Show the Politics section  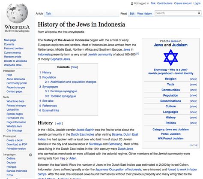click(194, 123)
